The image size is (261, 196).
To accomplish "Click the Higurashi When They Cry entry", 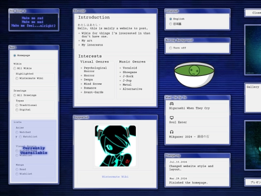I will point(189,108).
